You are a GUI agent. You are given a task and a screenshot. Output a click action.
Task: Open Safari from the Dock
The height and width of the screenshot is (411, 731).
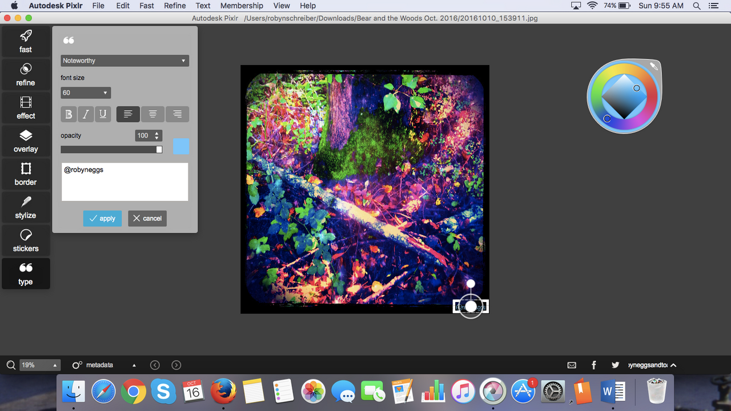point(103,392)
